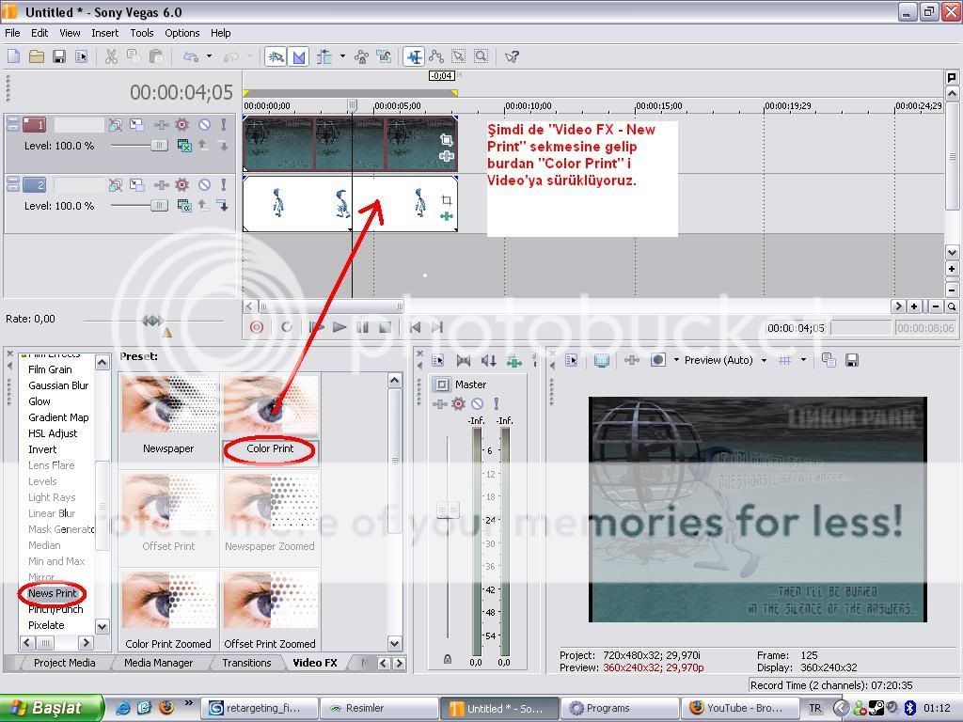Open Track Motion for track 1
Screen dimensions: 963x722
[137, 125]
